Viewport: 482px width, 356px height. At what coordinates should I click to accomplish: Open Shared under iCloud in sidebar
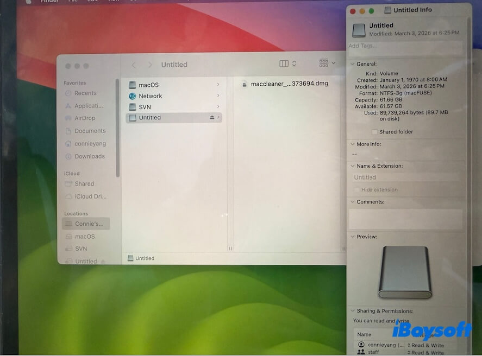[84, 184]
